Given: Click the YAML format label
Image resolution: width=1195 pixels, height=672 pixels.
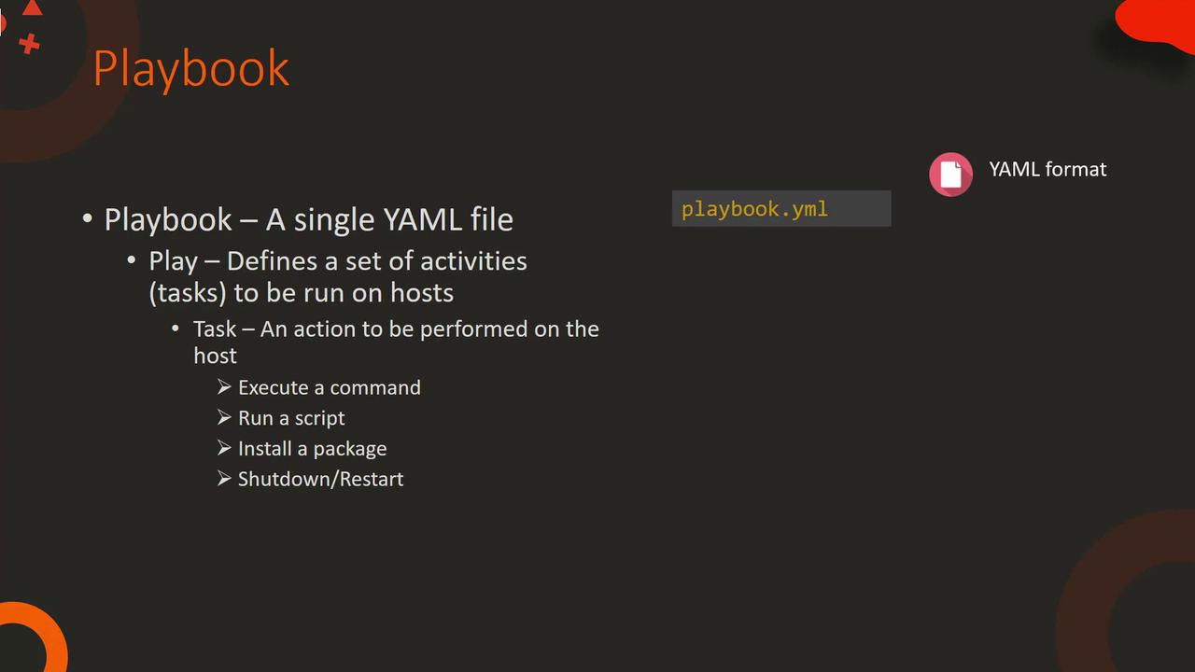Looking at the screenshot, I should tap(1047, 169).
